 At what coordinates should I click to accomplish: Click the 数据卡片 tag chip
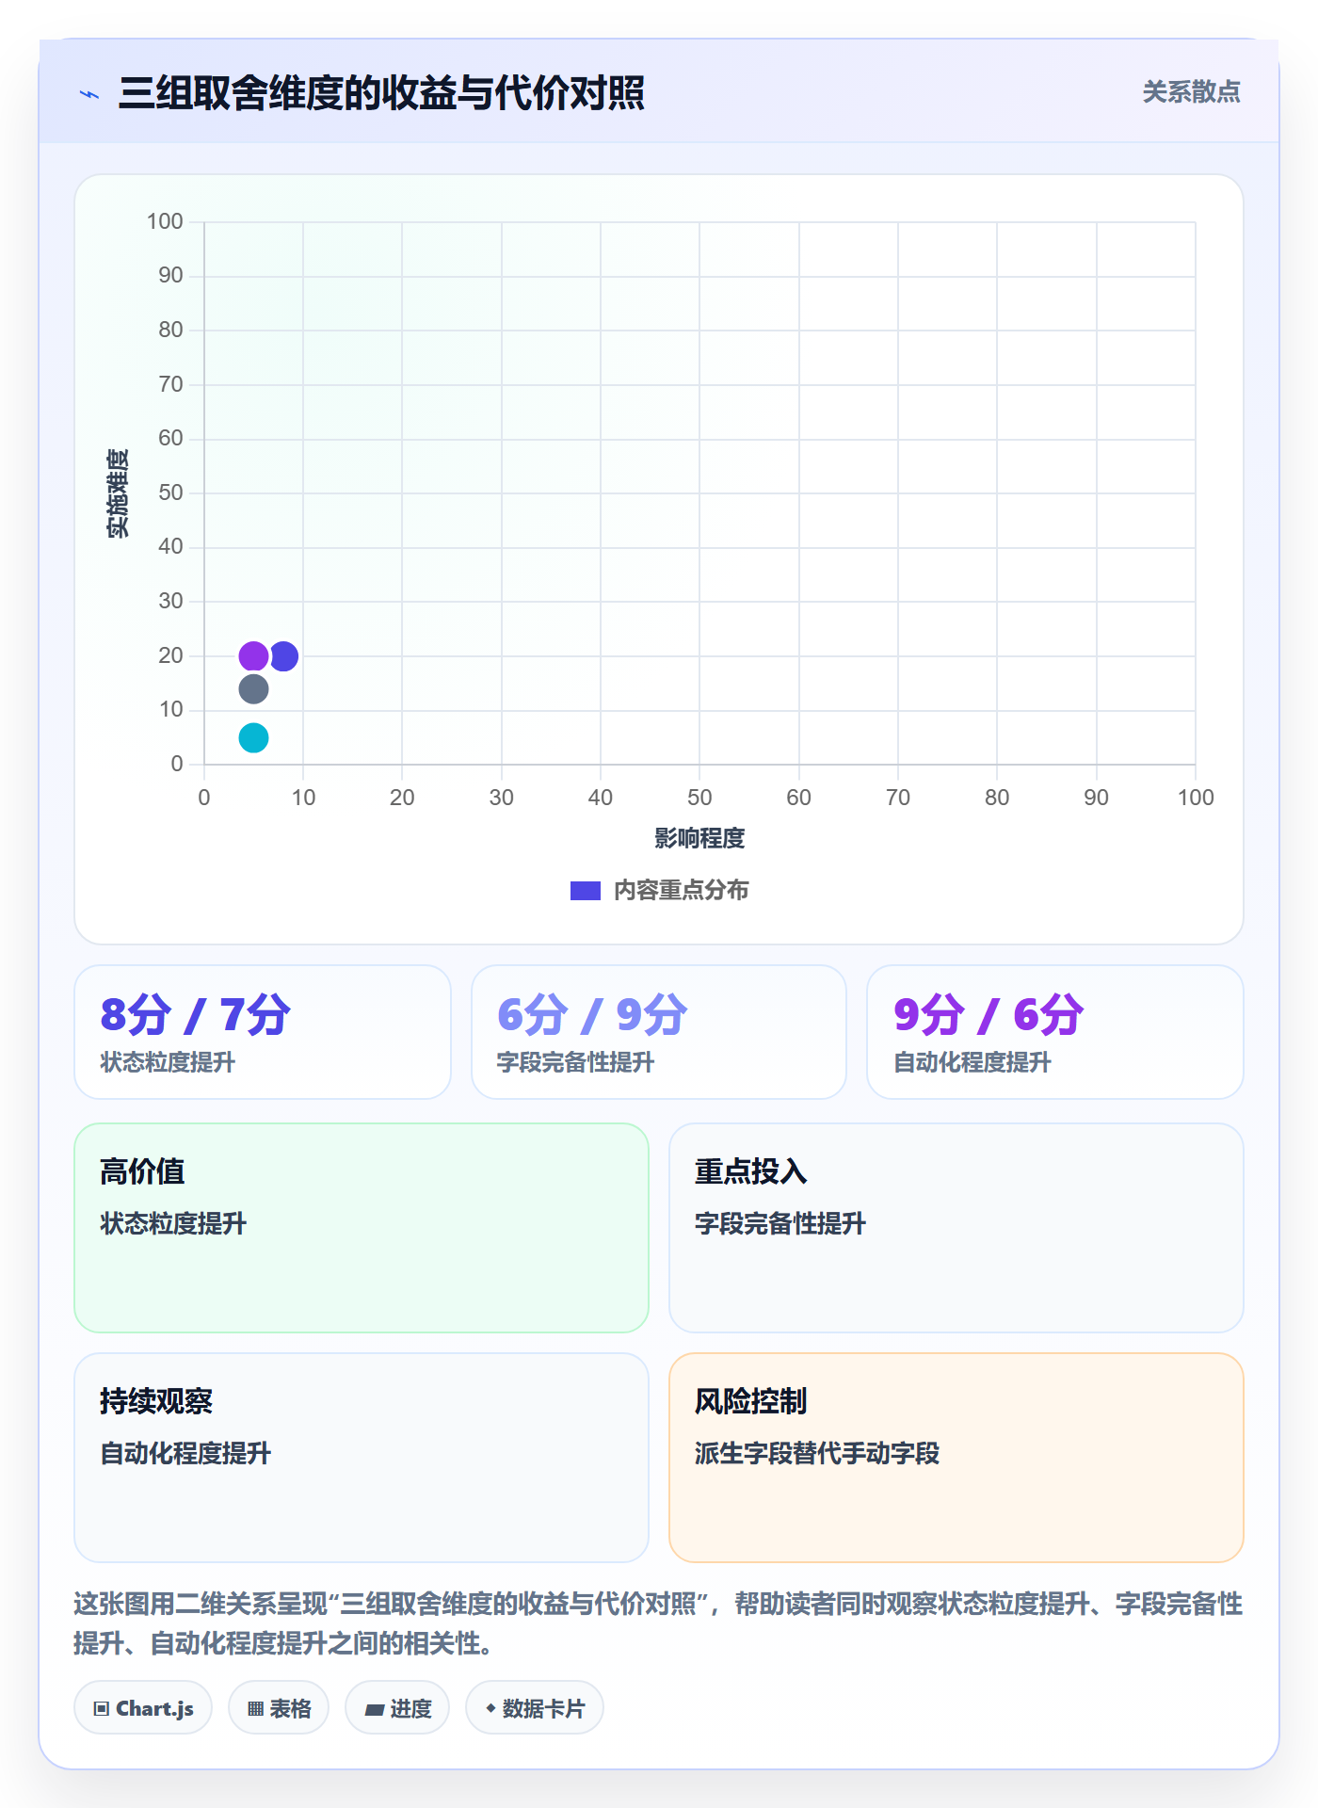535,1708
